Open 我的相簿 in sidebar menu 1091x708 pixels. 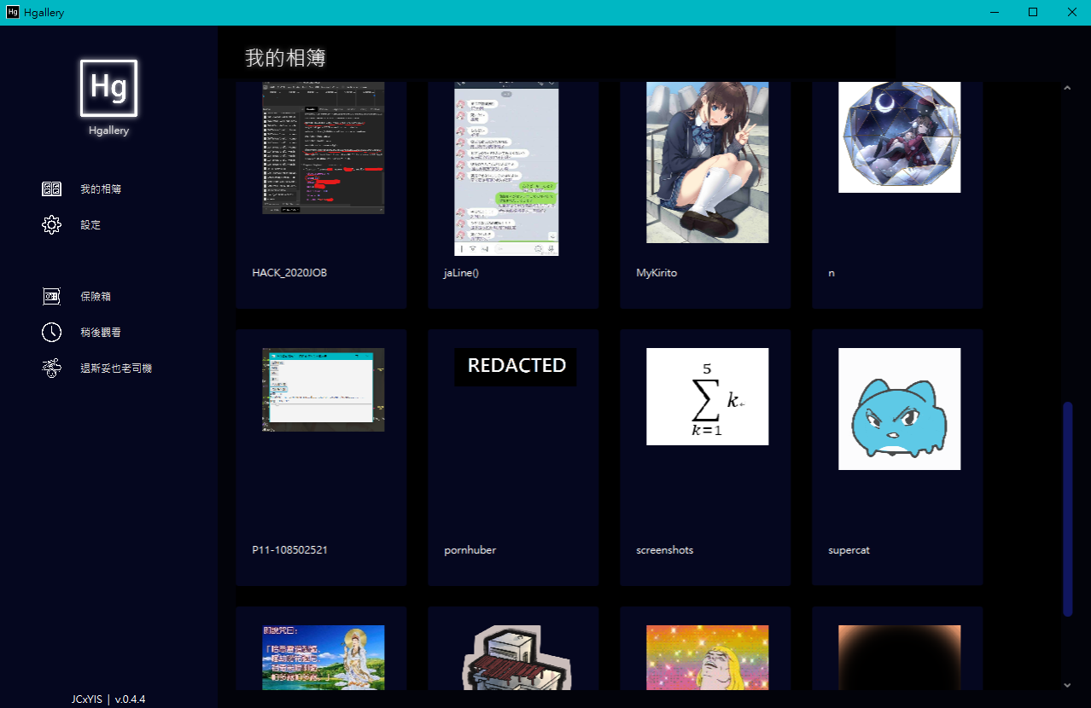point(101,189)
